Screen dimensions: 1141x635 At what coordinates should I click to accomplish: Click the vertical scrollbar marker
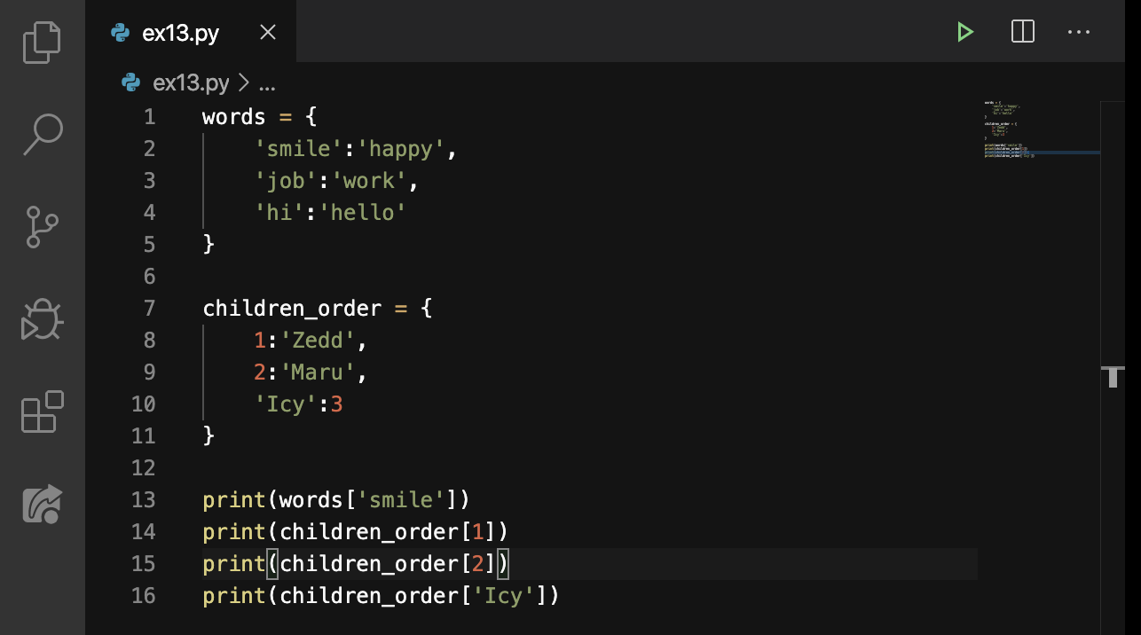click(x=1113, y=376)
